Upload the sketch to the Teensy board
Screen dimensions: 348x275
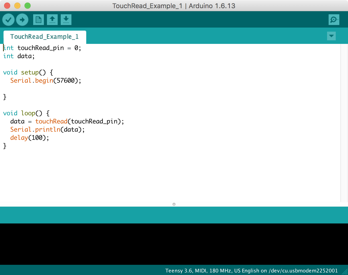pos(22,19)
